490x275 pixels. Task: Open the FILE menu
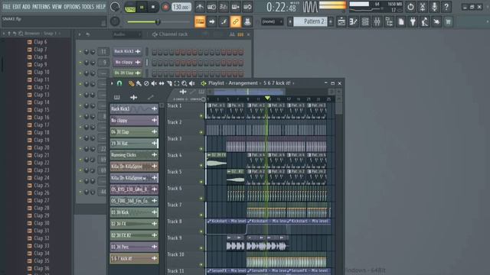pyautogui.click(x=7, y=7)
